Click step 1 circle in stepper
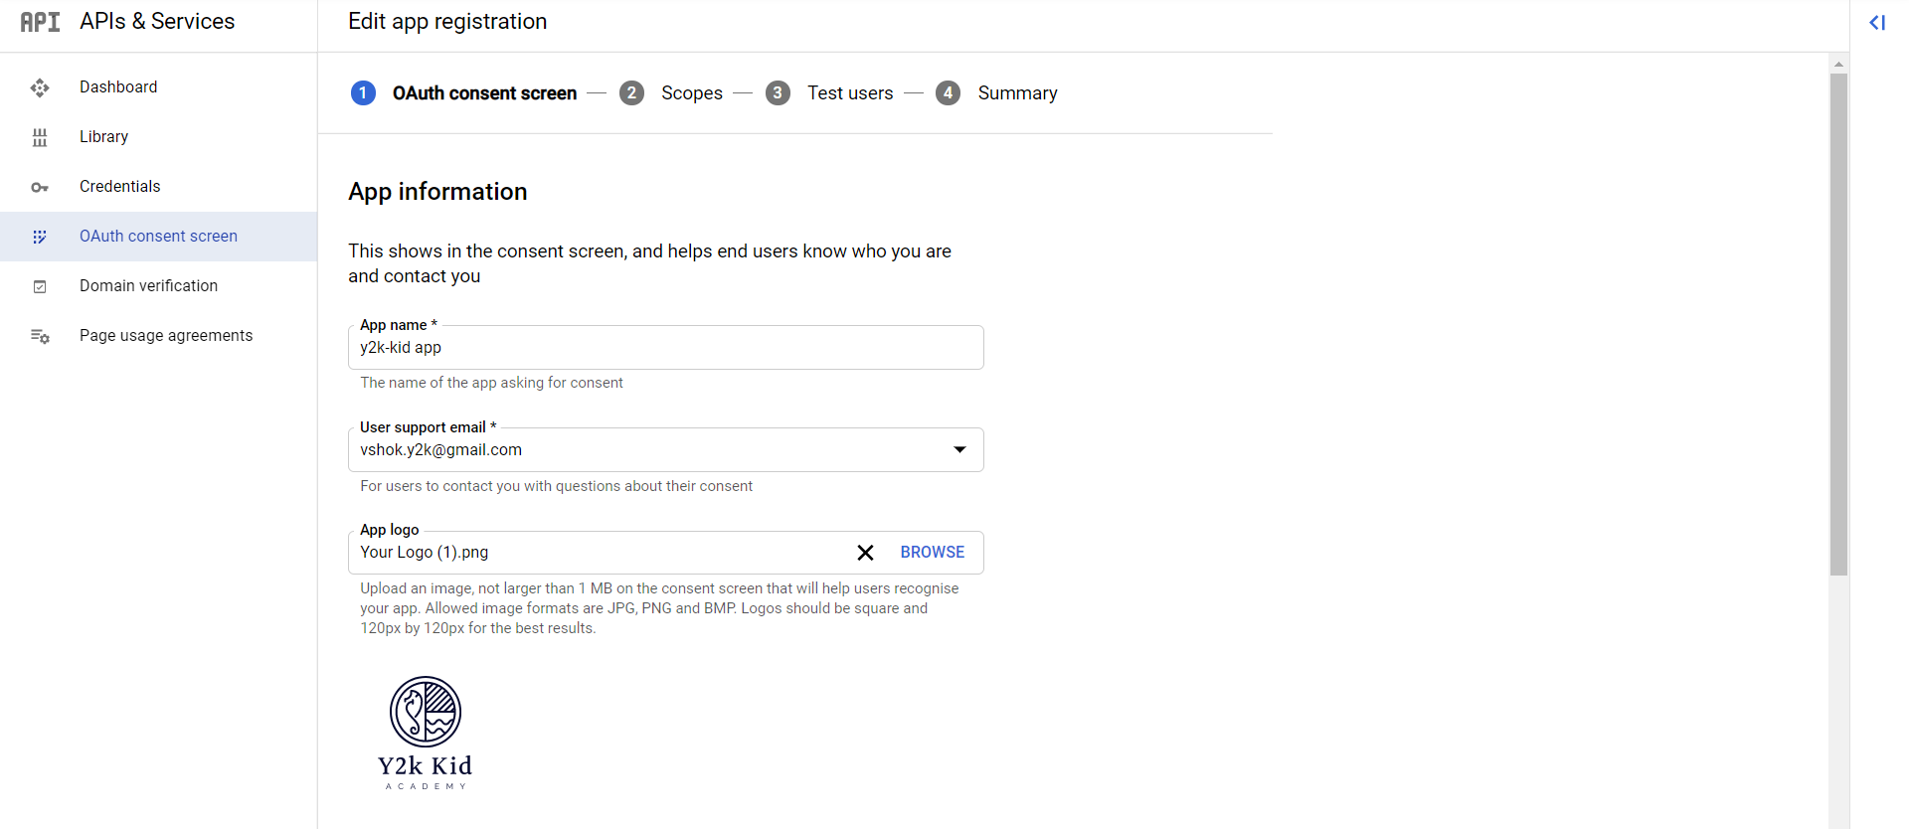 (x=363, y=92)
